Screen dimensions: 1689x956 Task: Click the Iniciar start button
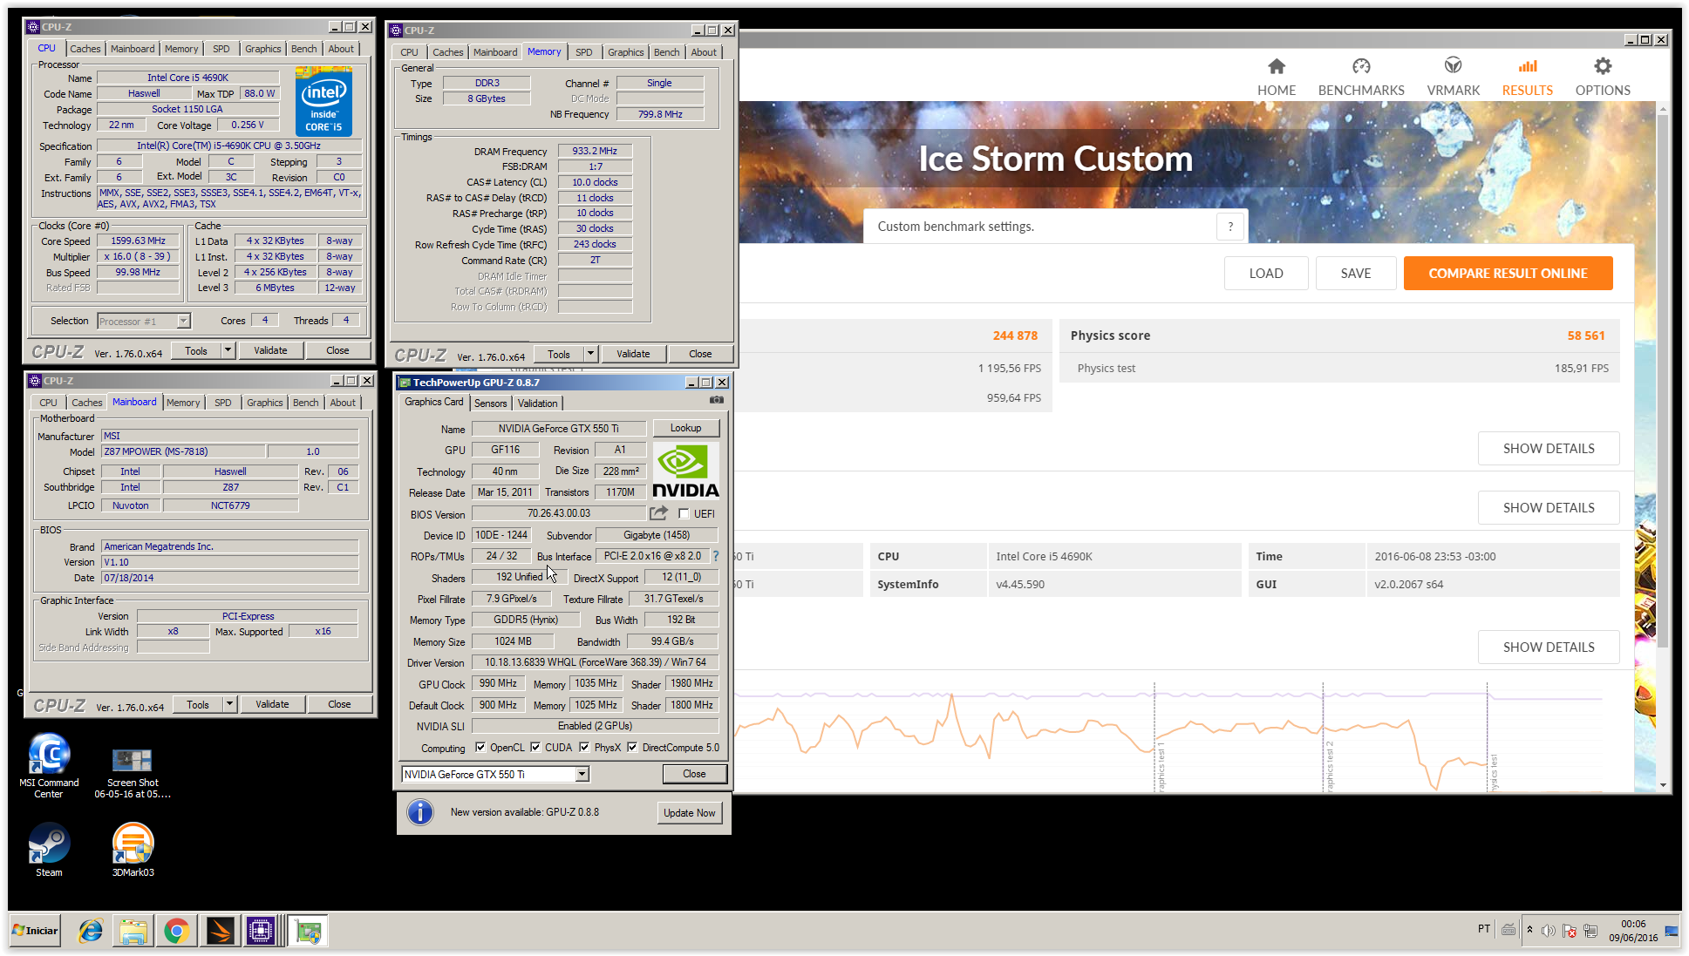click(35, 930)
